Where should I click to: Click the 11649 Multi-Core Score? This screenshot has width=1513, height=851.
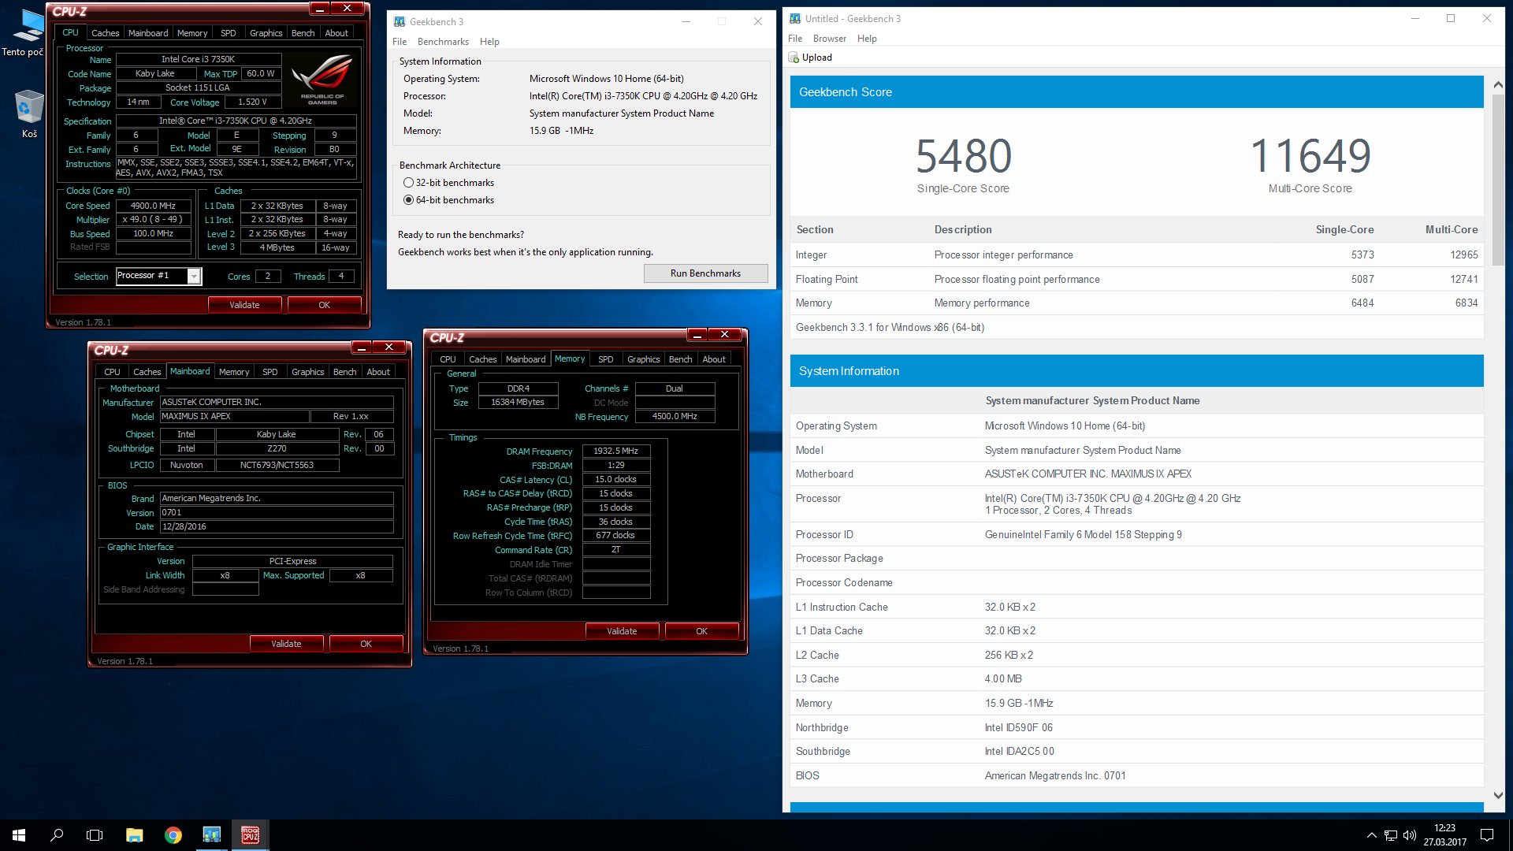[x=1310, y=156]
